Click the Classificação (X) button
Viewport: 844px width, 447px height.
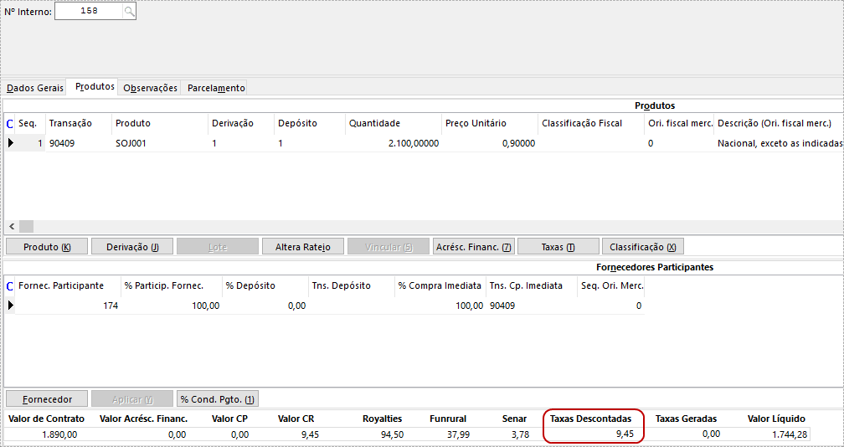(x=643, y=247)
